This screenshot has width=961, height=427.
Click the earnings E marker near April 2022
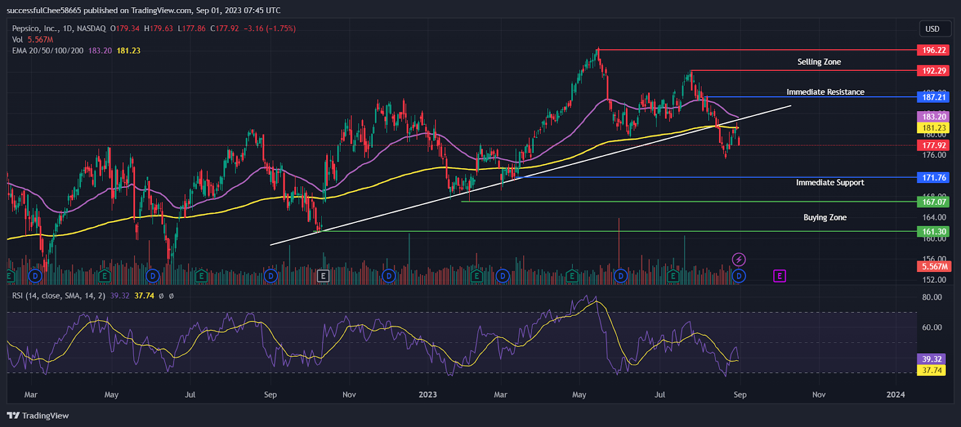[105, 276]
